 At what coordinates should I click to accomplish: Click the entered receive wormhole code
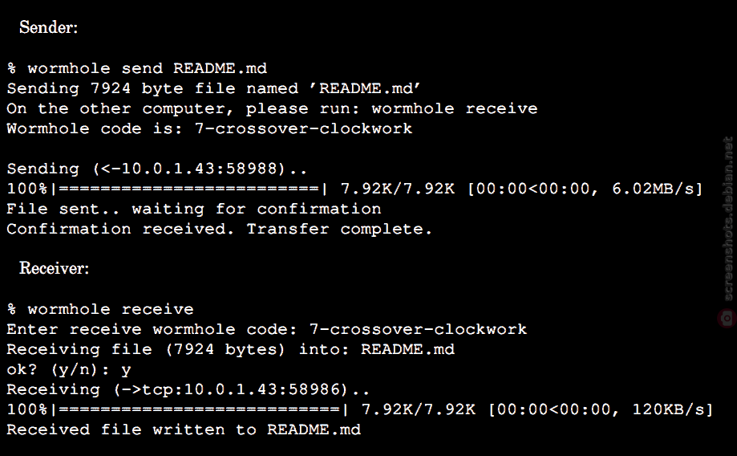[419, 329]
